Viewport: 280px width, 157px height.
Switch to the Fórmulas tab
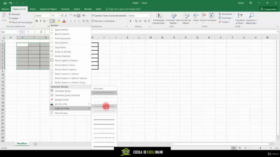point(65,9)
